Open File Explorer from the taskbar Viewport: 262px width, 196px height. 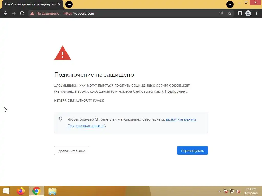(x=52, y=191)
